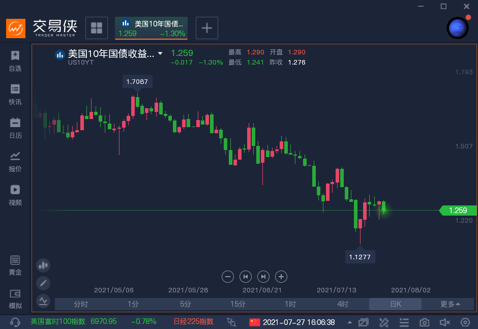The image size is (478, 329).
Task: Click the crossed-out rectangle icon in status bar
Action: click(364, 322)
